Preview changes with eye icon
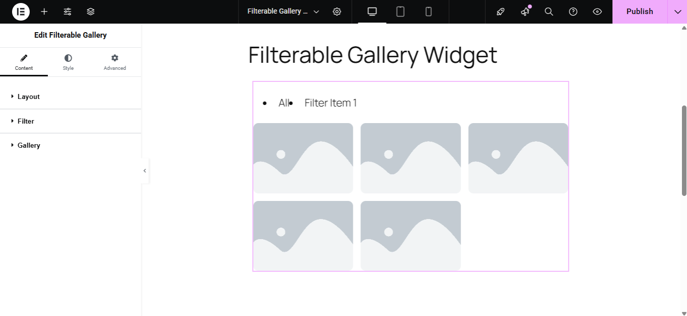The width and height of the screenshot is (687, 316). click(x=597, y=12)
